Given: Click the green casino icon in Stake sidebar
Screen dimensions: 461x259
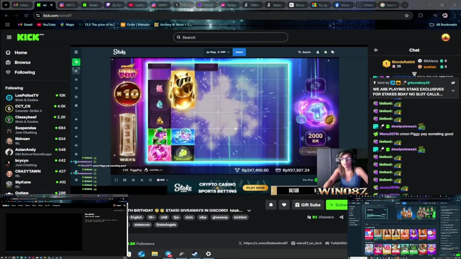Looking at the screenshot, I should point(76,62).
